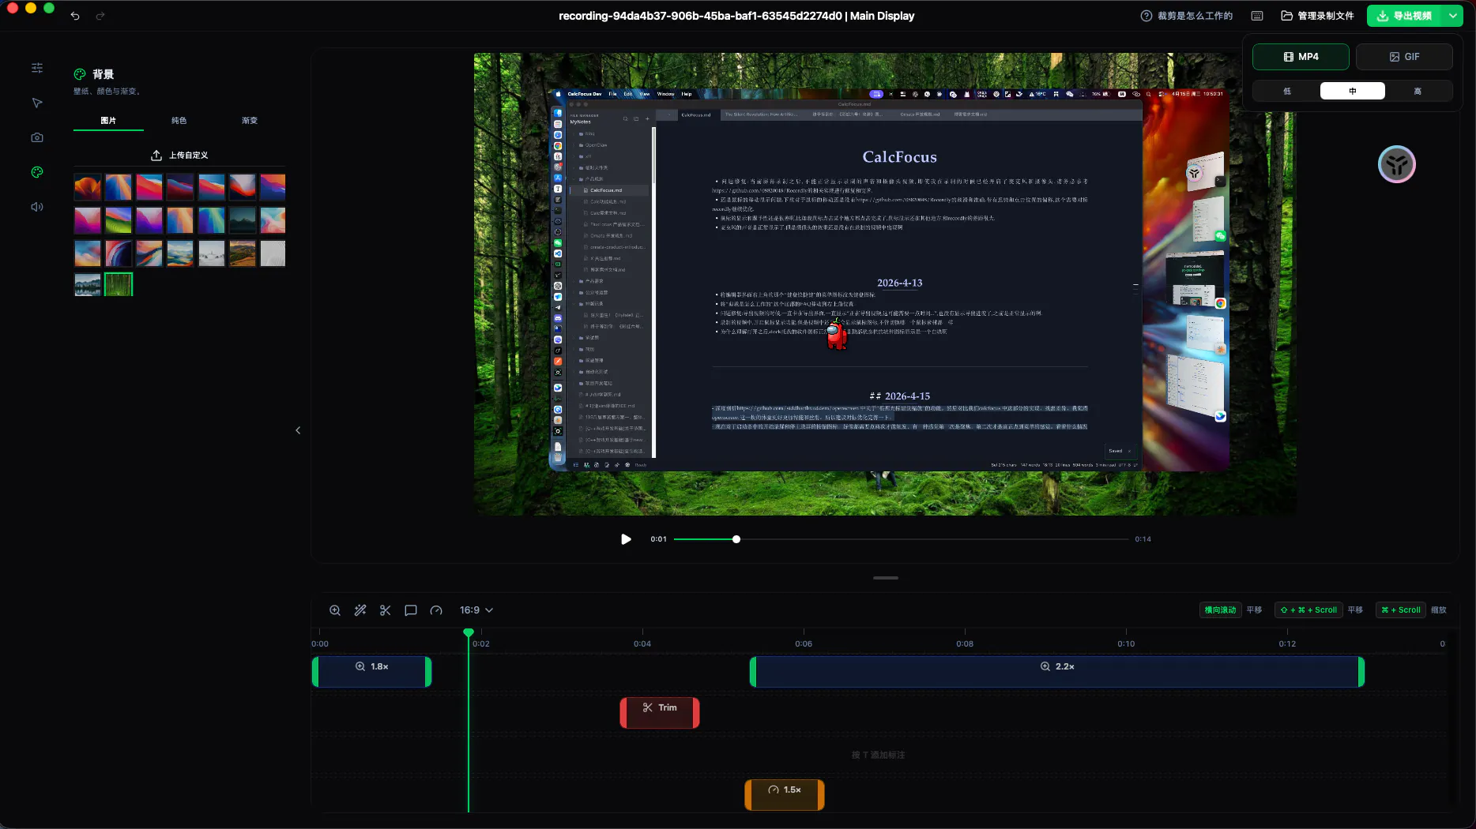
Task: Pick the golden hills wallpaper thumbnail
Action: 242,253
